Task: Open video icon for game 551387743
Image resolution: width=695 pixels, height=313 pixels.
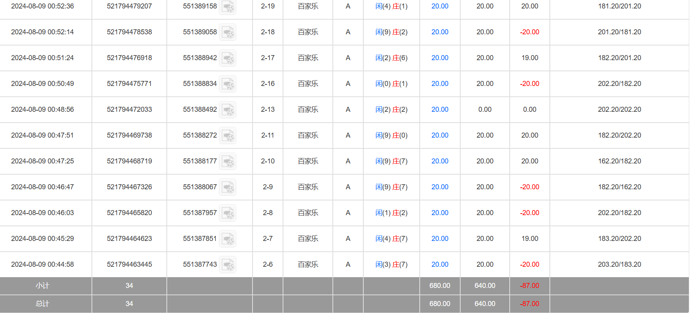Action: (x=227, y=265)
